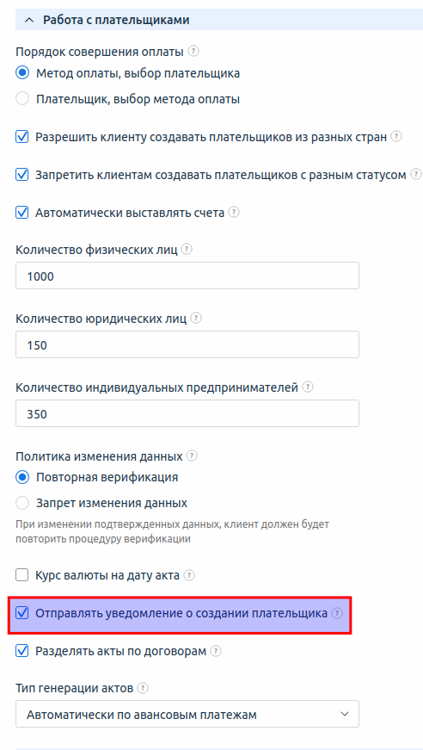Show help for Курс валюты на дату акта
The width and height of the screenshot is (423, 750).
click(x=189, y=575)
